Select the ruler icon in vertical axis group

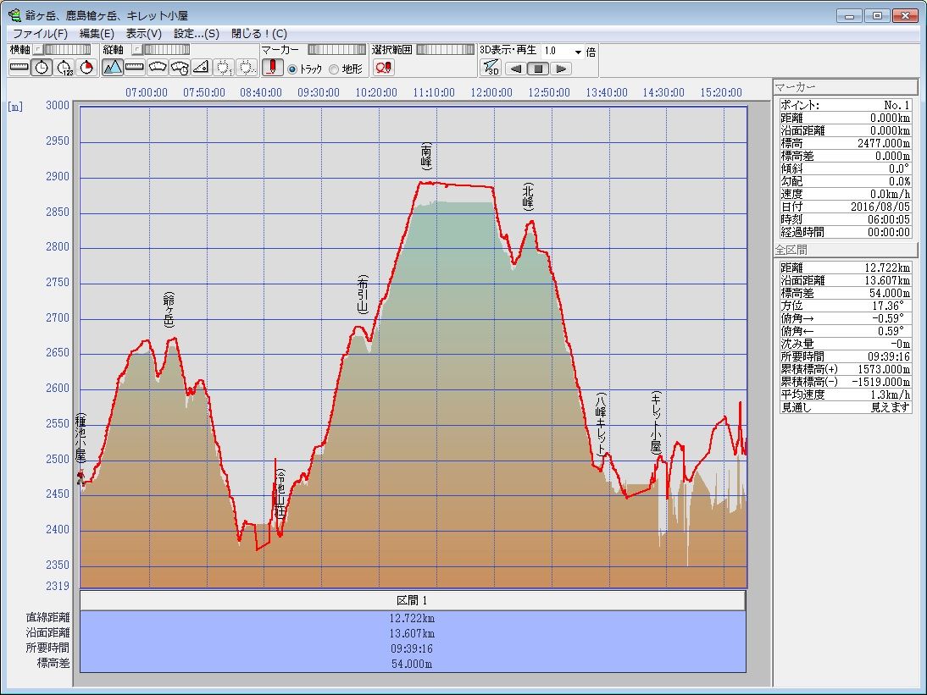[x=135, y=68]
